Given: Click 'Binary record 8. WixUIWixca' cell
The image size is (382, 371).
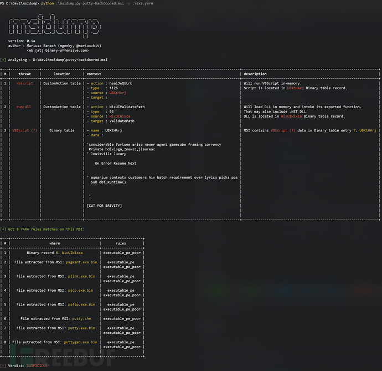Looking at the screenshot, I should 55,253.
